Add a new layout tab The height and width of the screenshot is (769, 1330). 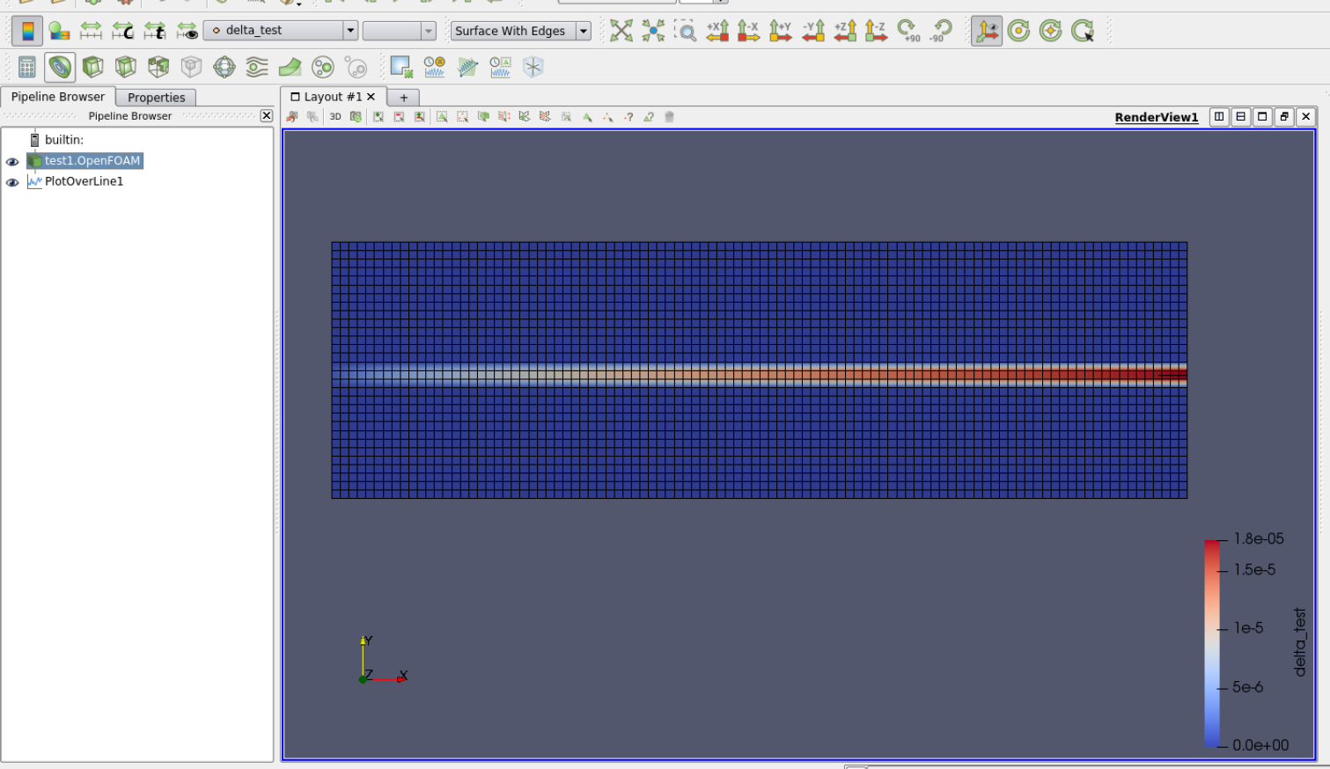pos(404,98)
